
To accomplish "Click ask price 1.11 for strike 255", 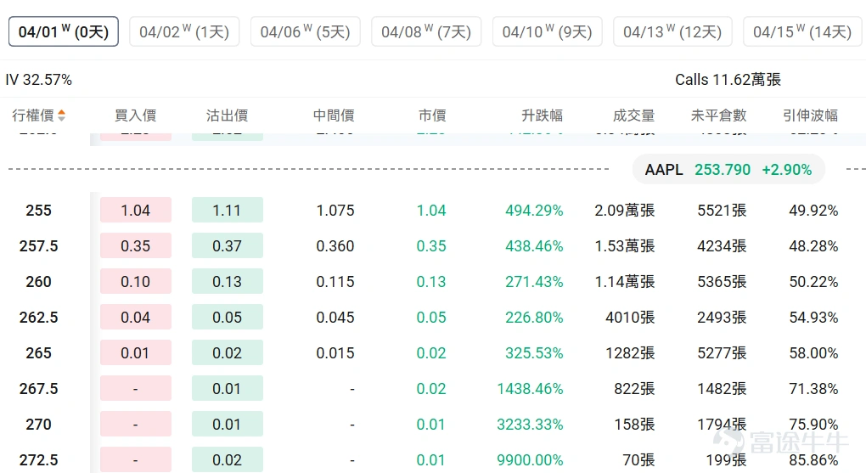I will pyautogui.click(x=228, y=210).
